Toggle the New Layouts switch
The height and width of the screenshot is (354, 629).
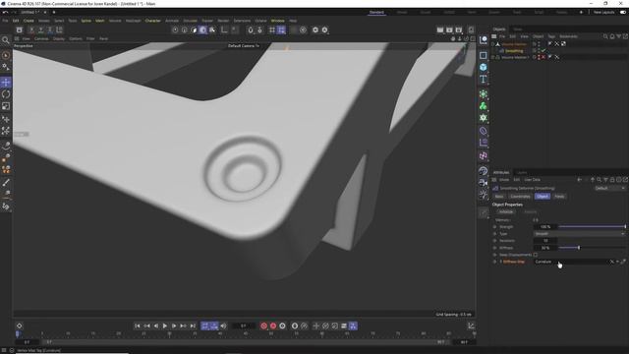622,12
